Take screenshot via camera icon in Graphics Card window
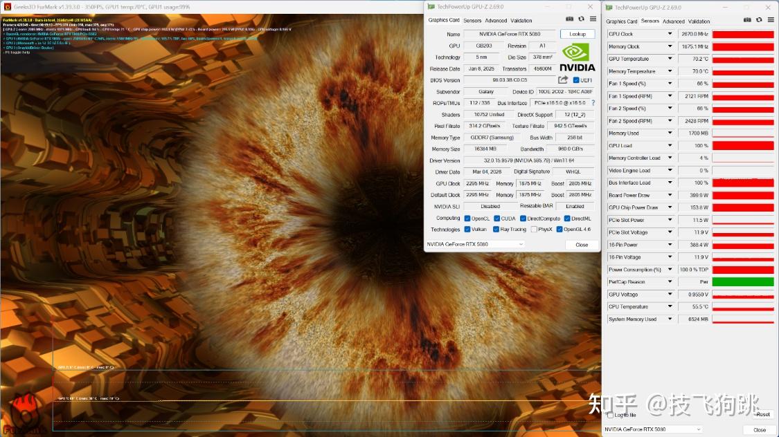779x437 pixels. tap(569, 19)
